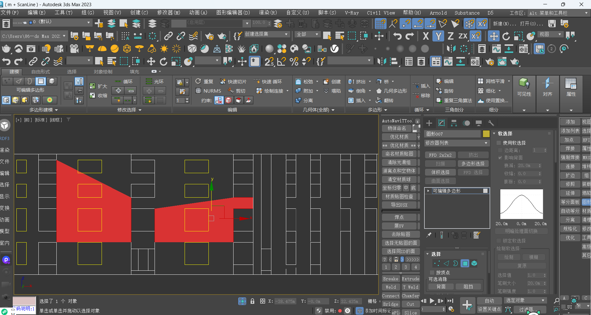Switch to Edge sub-object level in Selection rollout
The width and height of the screenshot is (591, 315).
click(446, 263)
